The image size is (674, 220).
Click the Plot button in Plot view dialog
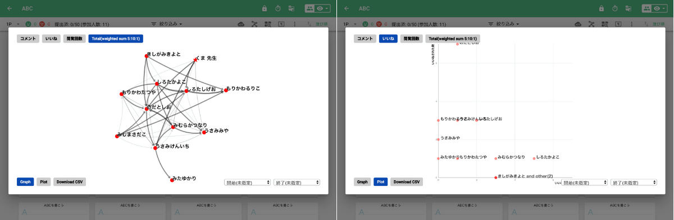381,182
